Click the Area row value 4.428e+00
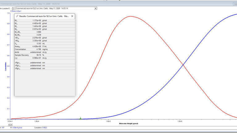This screenshot has width=237, height=133. 37,46
